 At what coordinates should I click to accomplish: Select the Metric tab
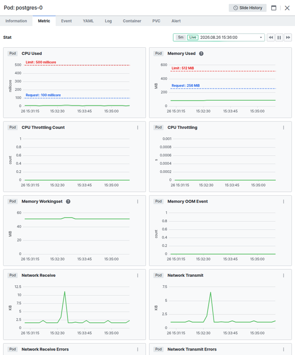(44, 21)
